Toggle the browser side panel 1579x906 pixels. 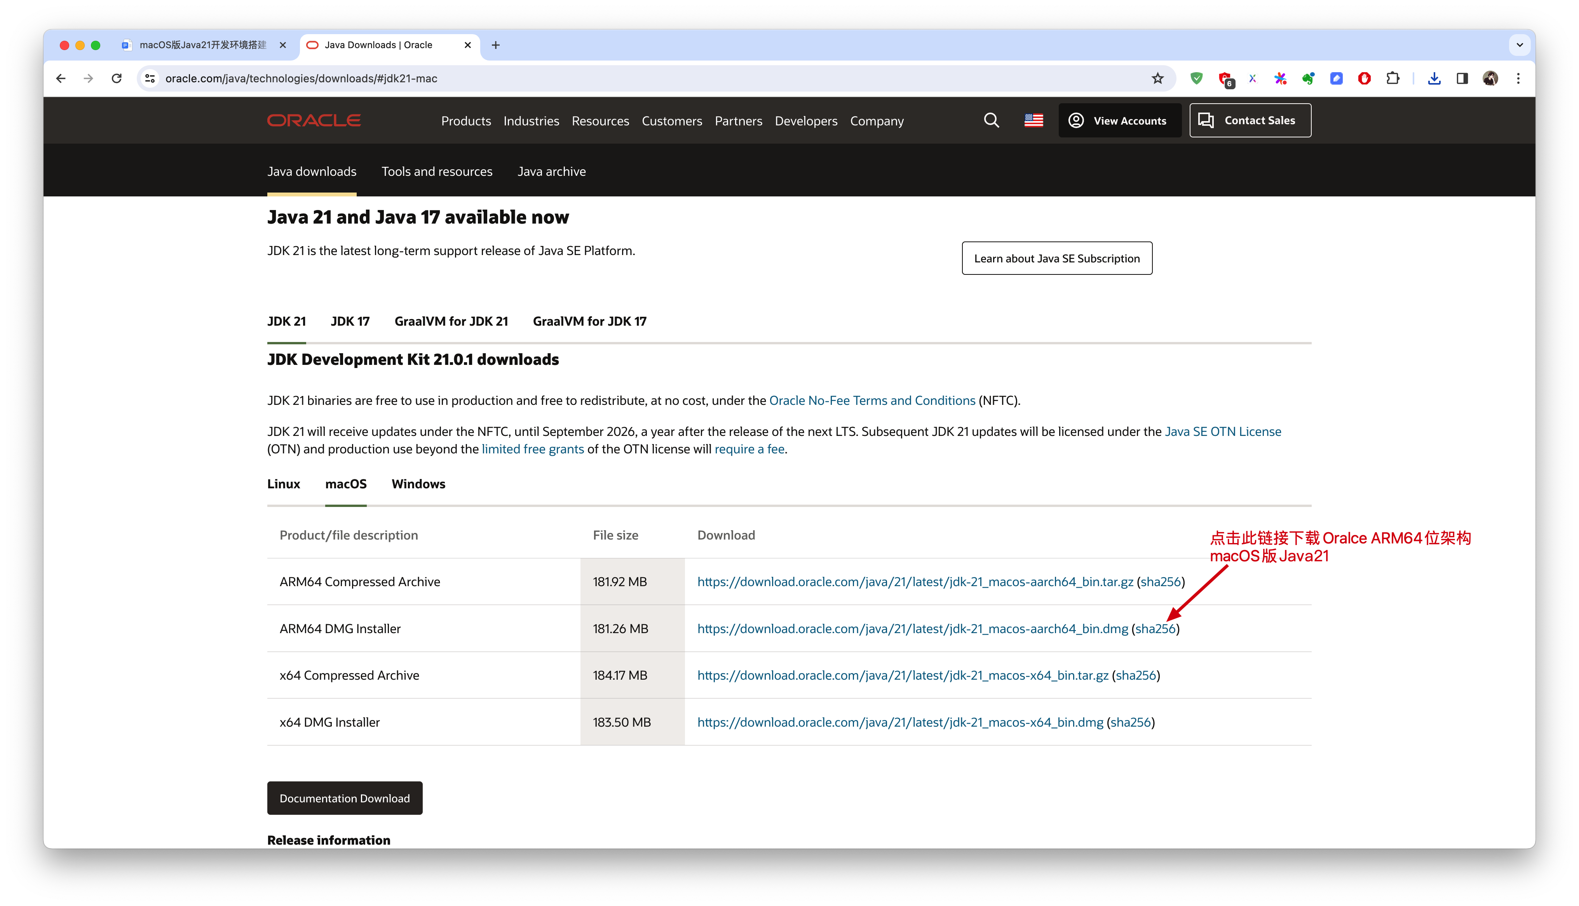[x=1462, y=78]
